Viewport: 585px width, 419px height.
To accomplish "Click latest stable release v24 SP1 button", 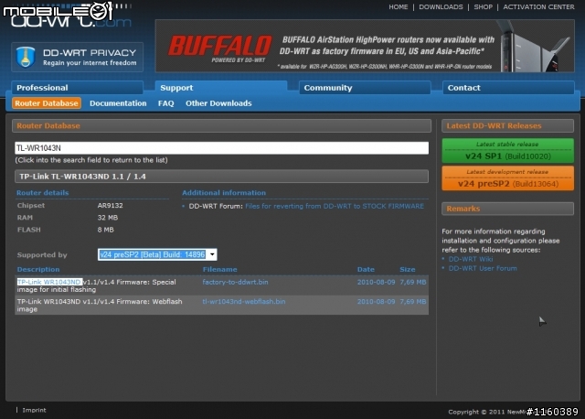I will (x=508, y=151).
